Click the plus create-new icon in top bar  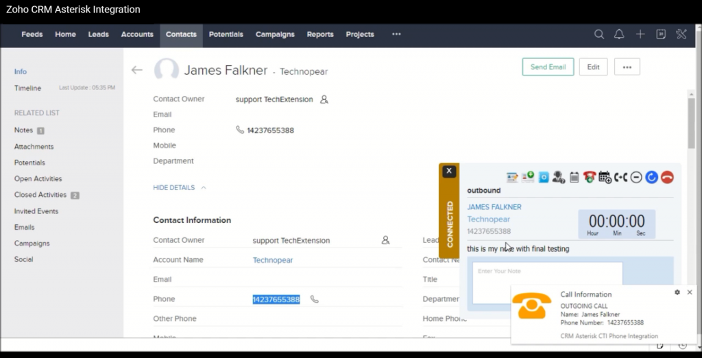click(640, 34)
